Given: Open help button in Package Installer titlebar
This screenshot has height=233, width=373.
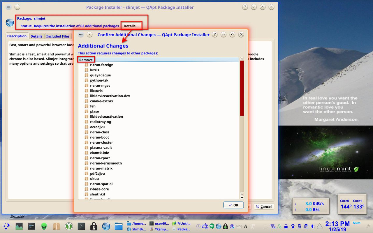Looking at the screenshot, I should click(245, 7).
